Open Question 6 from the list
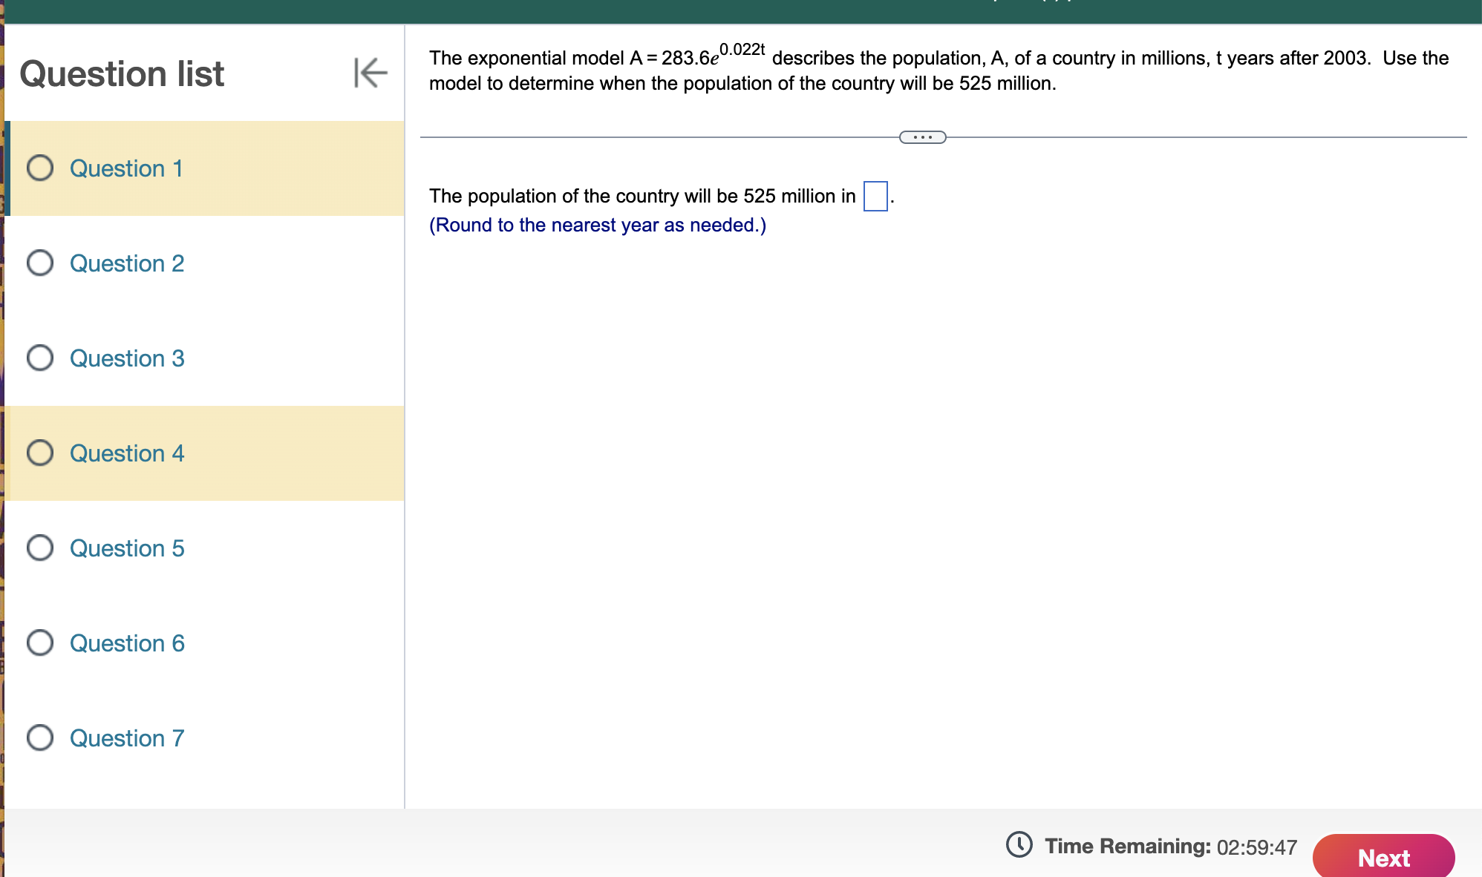 126,643
